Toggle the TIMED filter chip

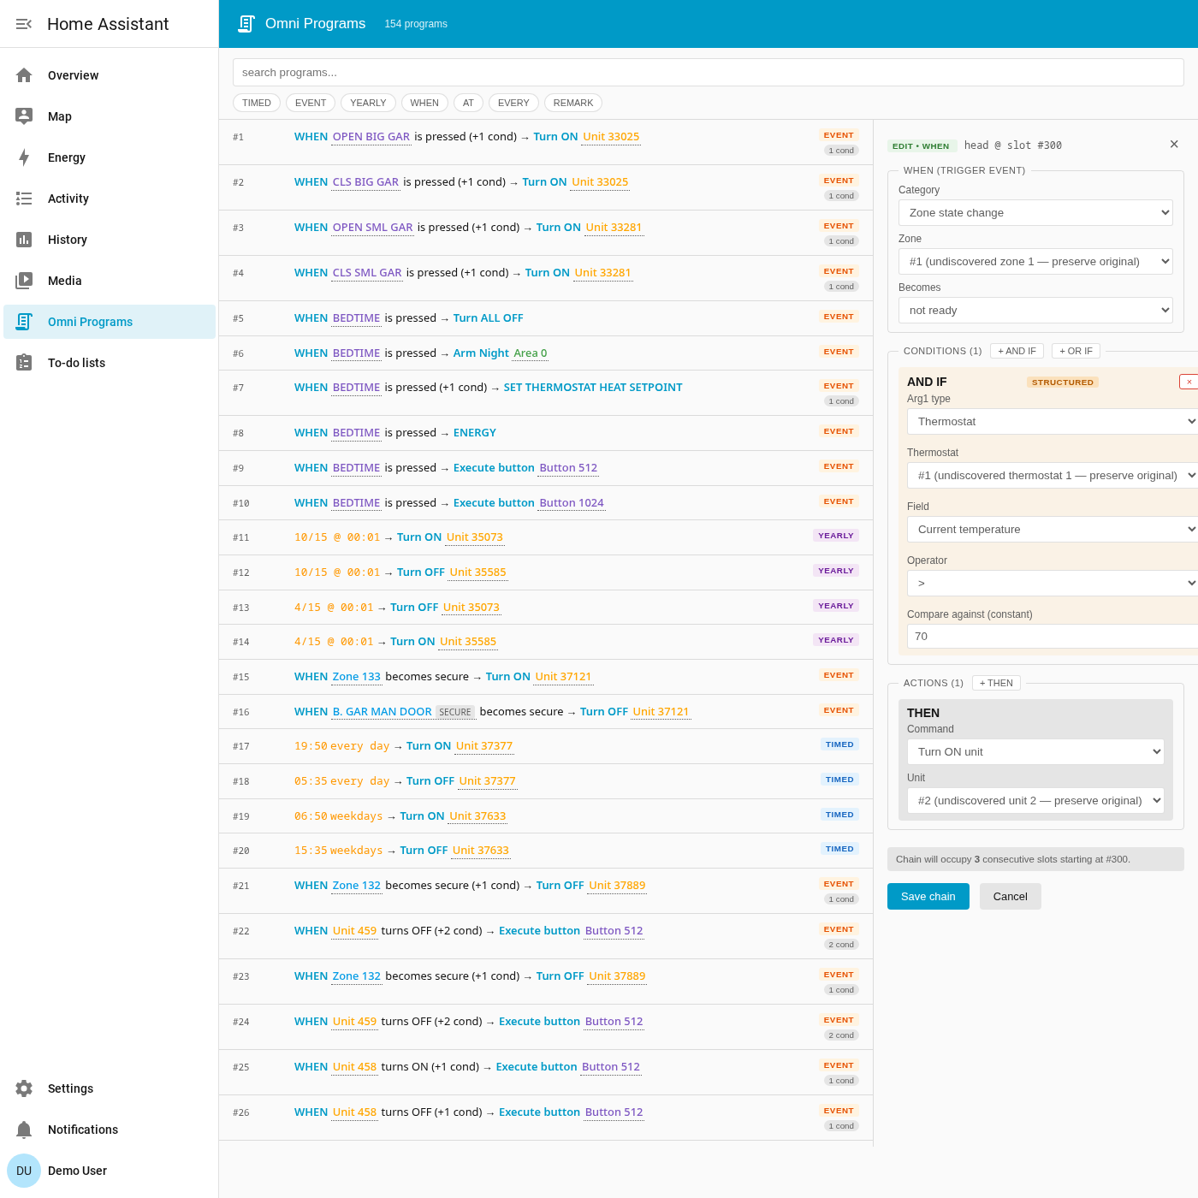pyautogui.click(x=257, y=103)
